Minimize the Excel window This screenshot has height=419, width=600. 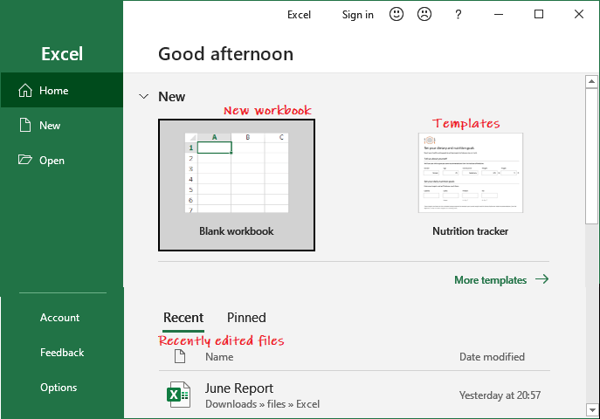pos(499,15)
